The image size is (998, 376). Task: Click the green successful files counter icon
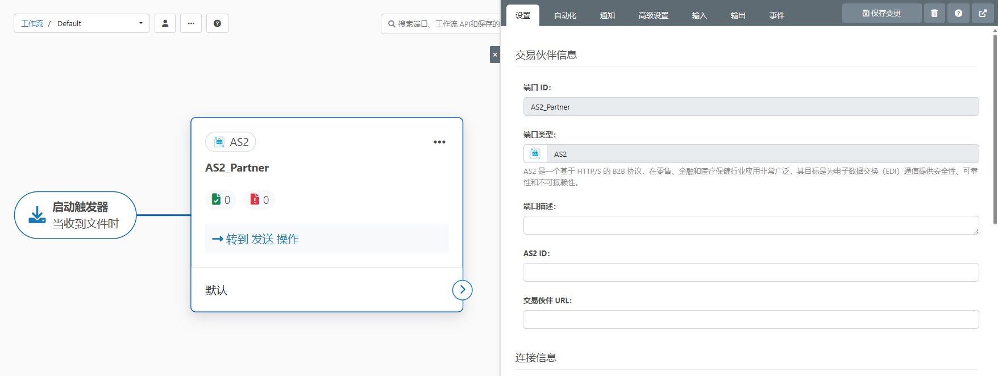pos(217,199)
